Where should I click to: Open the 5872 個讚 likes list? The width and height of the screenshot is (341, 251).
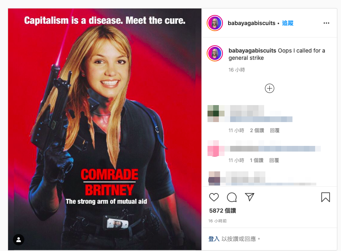[x=222, y=211]
